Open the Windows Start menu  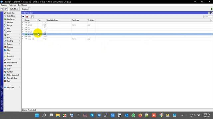(x=37, y=115)
